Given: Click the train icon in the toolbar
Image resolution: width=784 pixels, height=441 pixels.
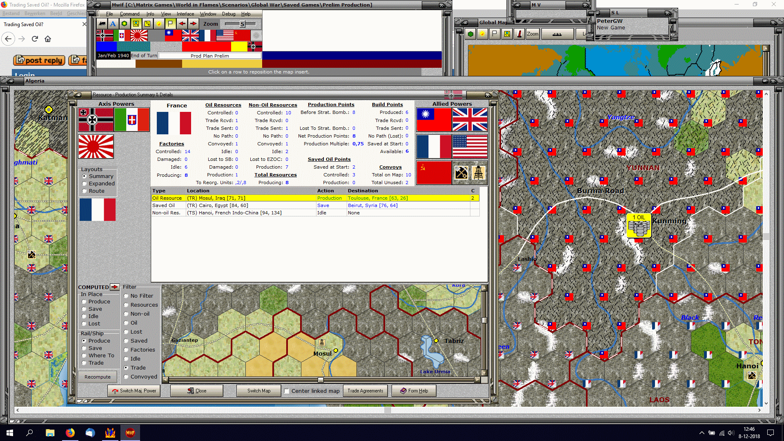Looking at the screenshot, I should coord(102,24).
